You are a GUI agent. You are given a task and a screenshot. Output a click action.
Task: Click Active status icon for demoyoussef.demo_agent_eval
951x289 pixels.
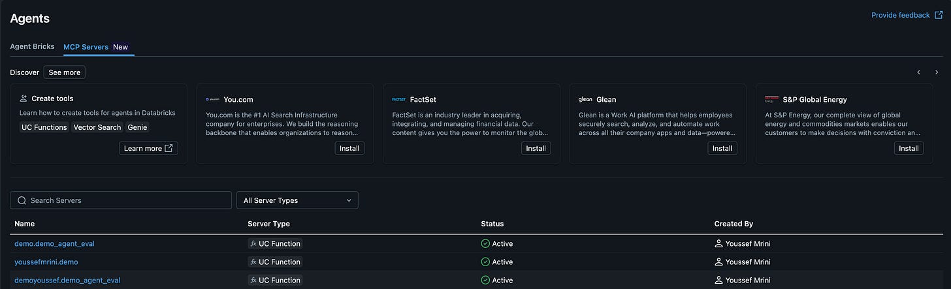(x=485, y=280)
